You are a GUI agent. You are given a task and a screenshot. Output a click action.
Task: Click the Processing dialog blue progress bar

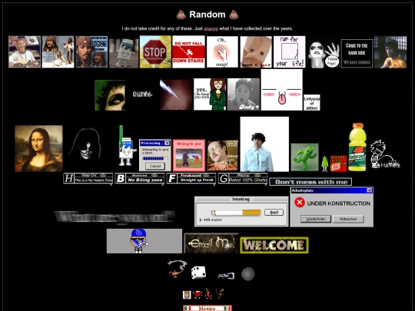tap(155, 159)
